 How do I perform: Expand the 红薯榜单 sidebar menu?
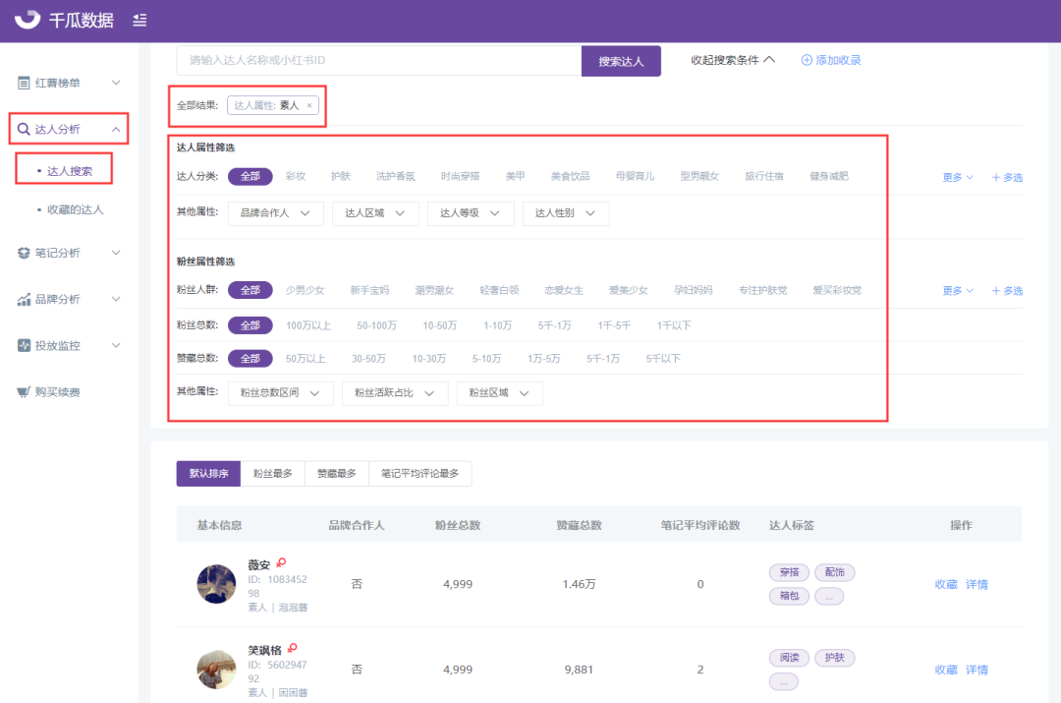point(116,83)
